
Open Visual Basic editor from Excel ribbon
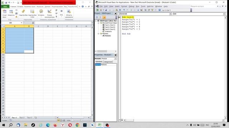pos(5,14)
